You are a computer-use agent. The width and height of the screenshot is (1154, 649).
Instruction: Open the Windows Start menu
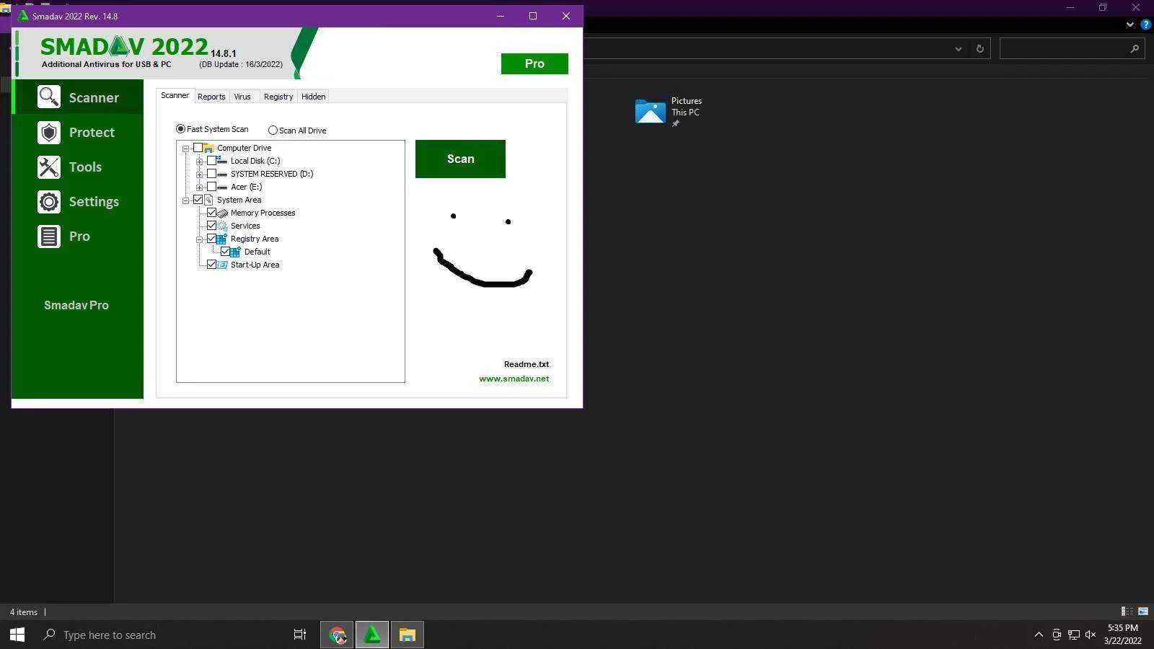17,635
